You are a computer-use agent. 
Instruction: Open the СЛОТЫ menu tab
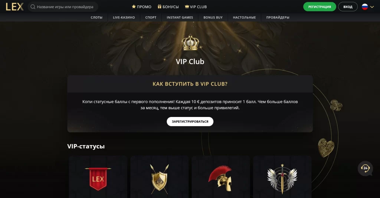tap(96, 17)
